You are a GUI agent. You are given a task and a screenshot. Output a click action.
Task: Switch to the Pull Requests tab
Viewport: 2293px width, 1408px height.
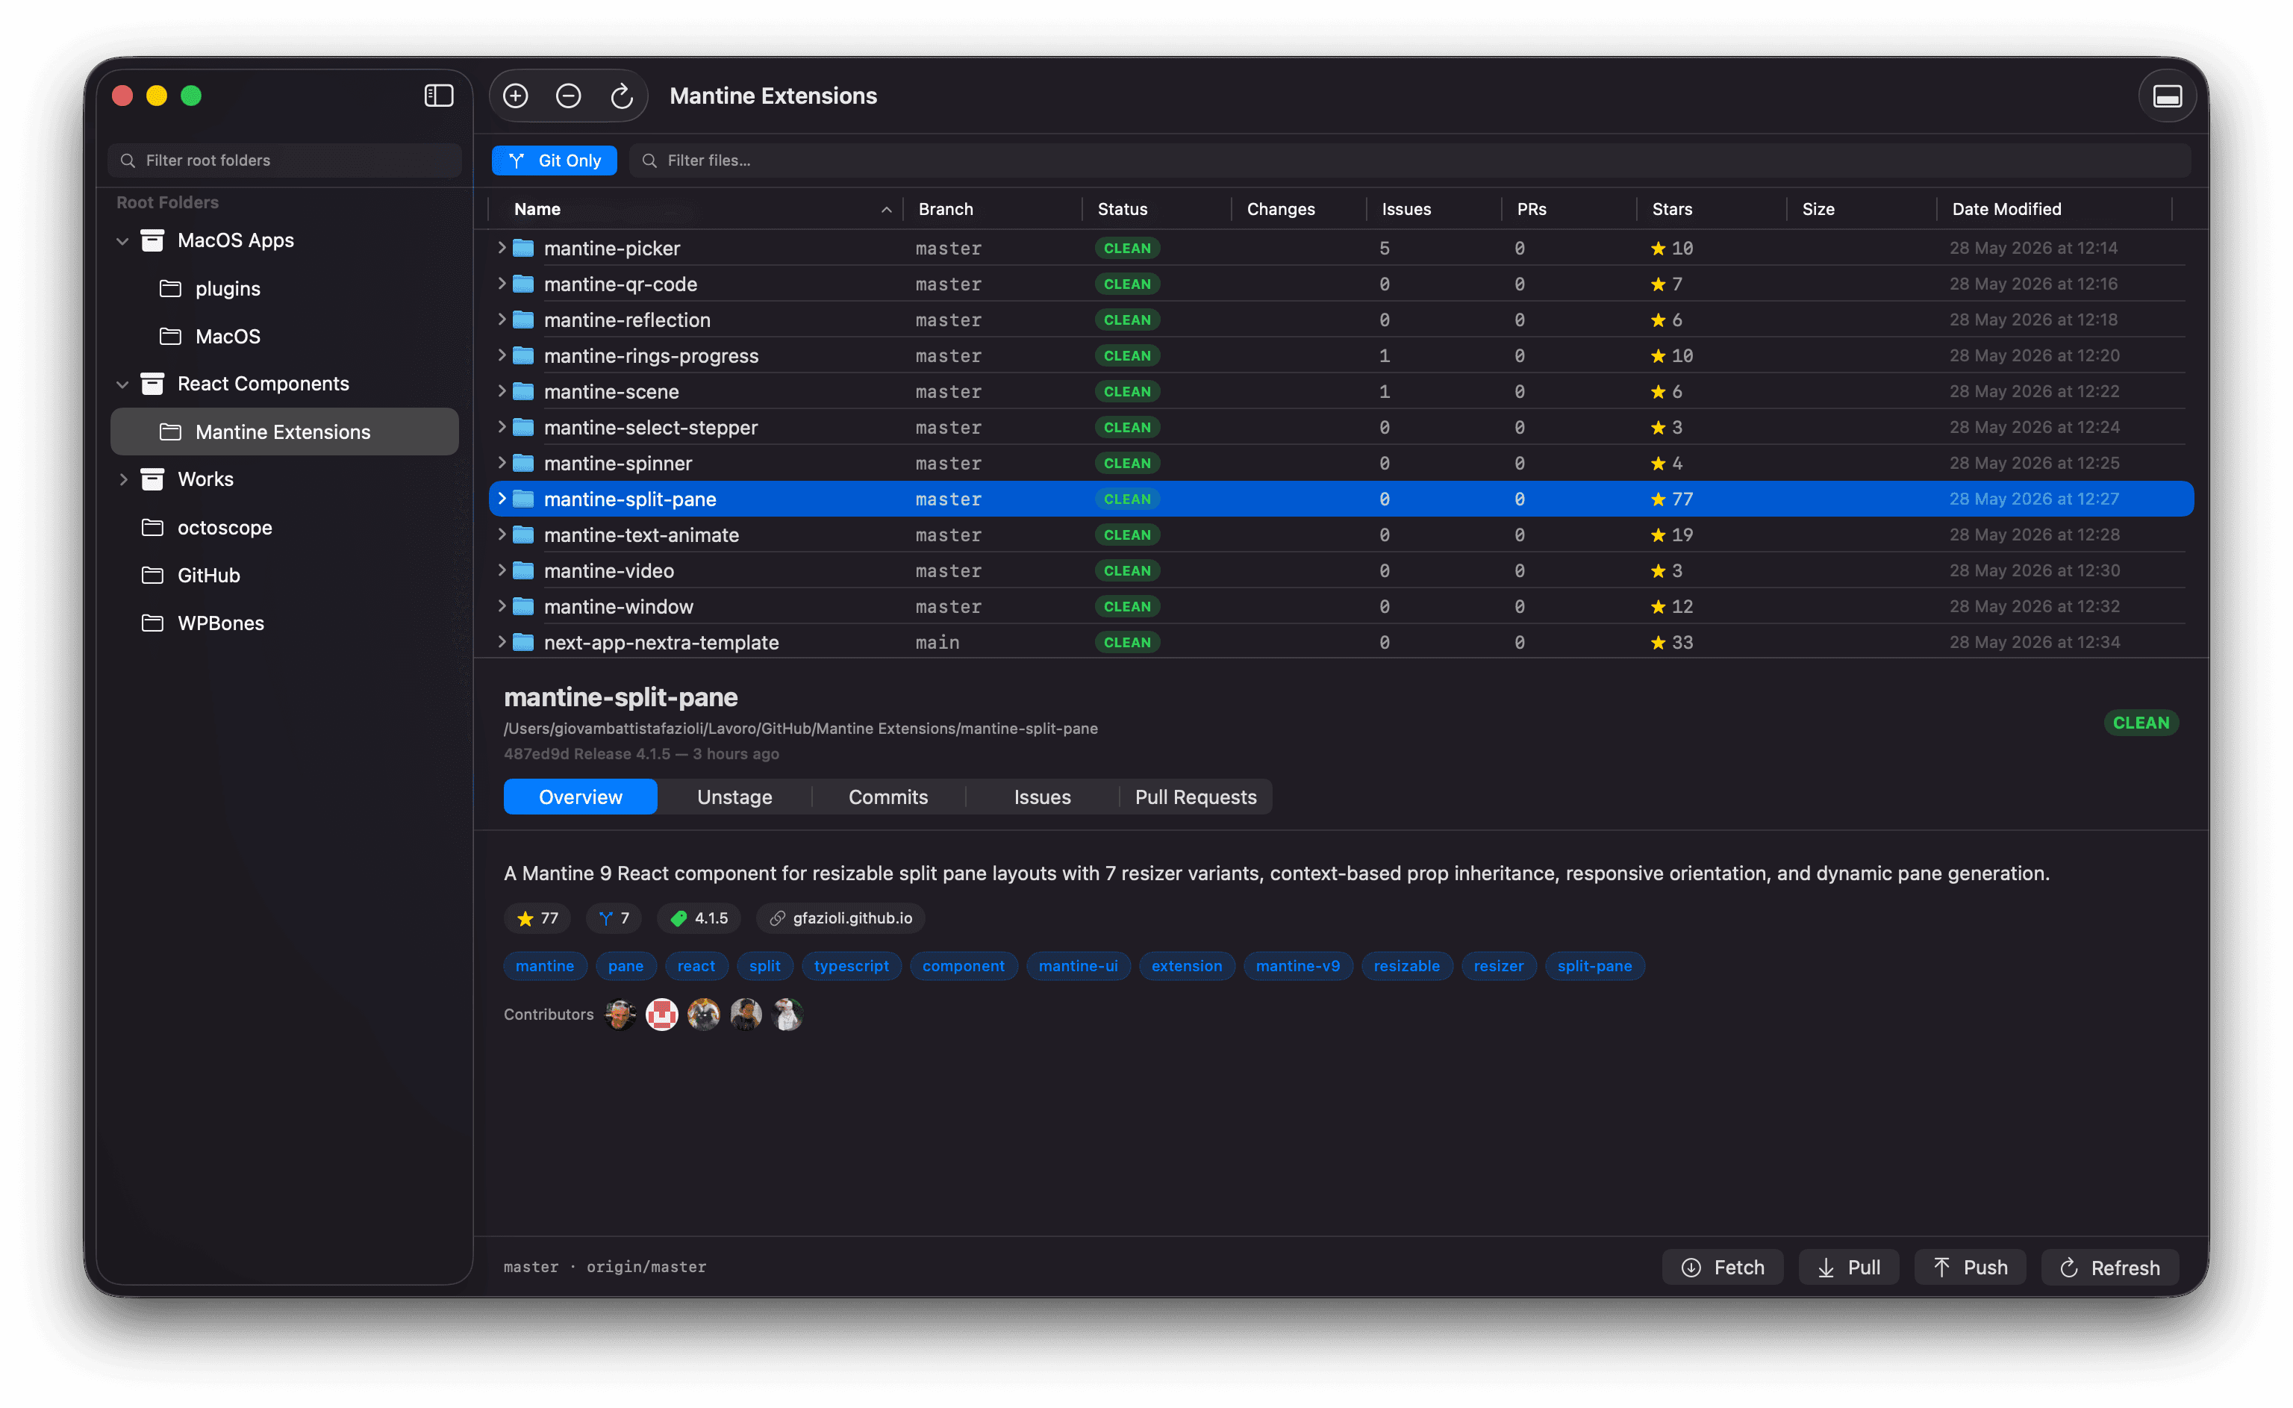point(1195,797)
